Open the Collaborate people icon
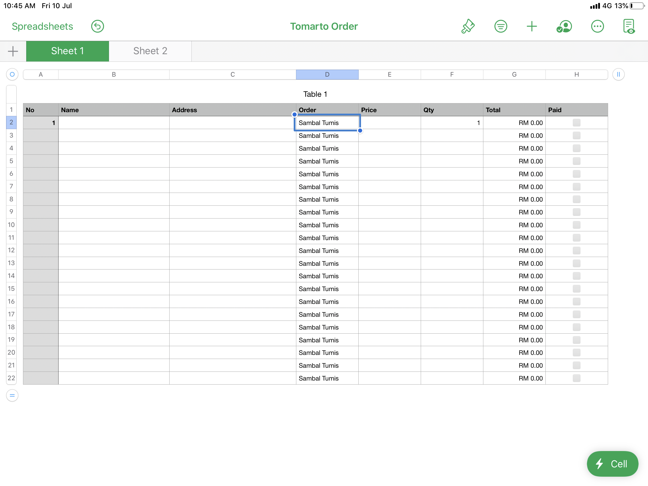648x486 pixels. pyautogui.click(x=564, y=26)
